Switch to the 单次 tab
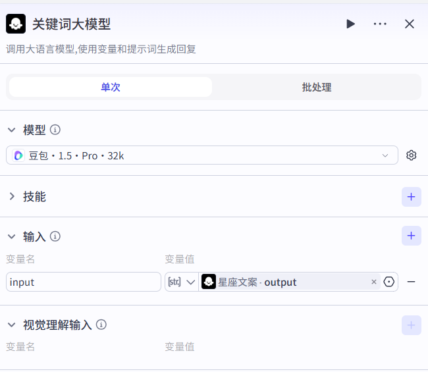 [x=111, y=87]
